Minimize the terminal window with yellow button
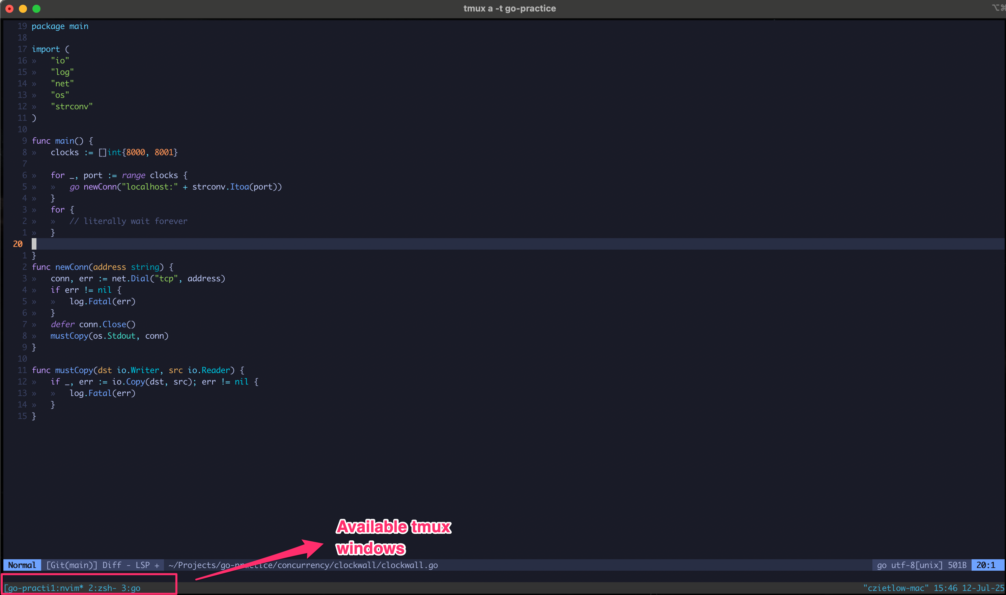The width and height of the screenshot is (1006, 595). (x=23, y=8)
